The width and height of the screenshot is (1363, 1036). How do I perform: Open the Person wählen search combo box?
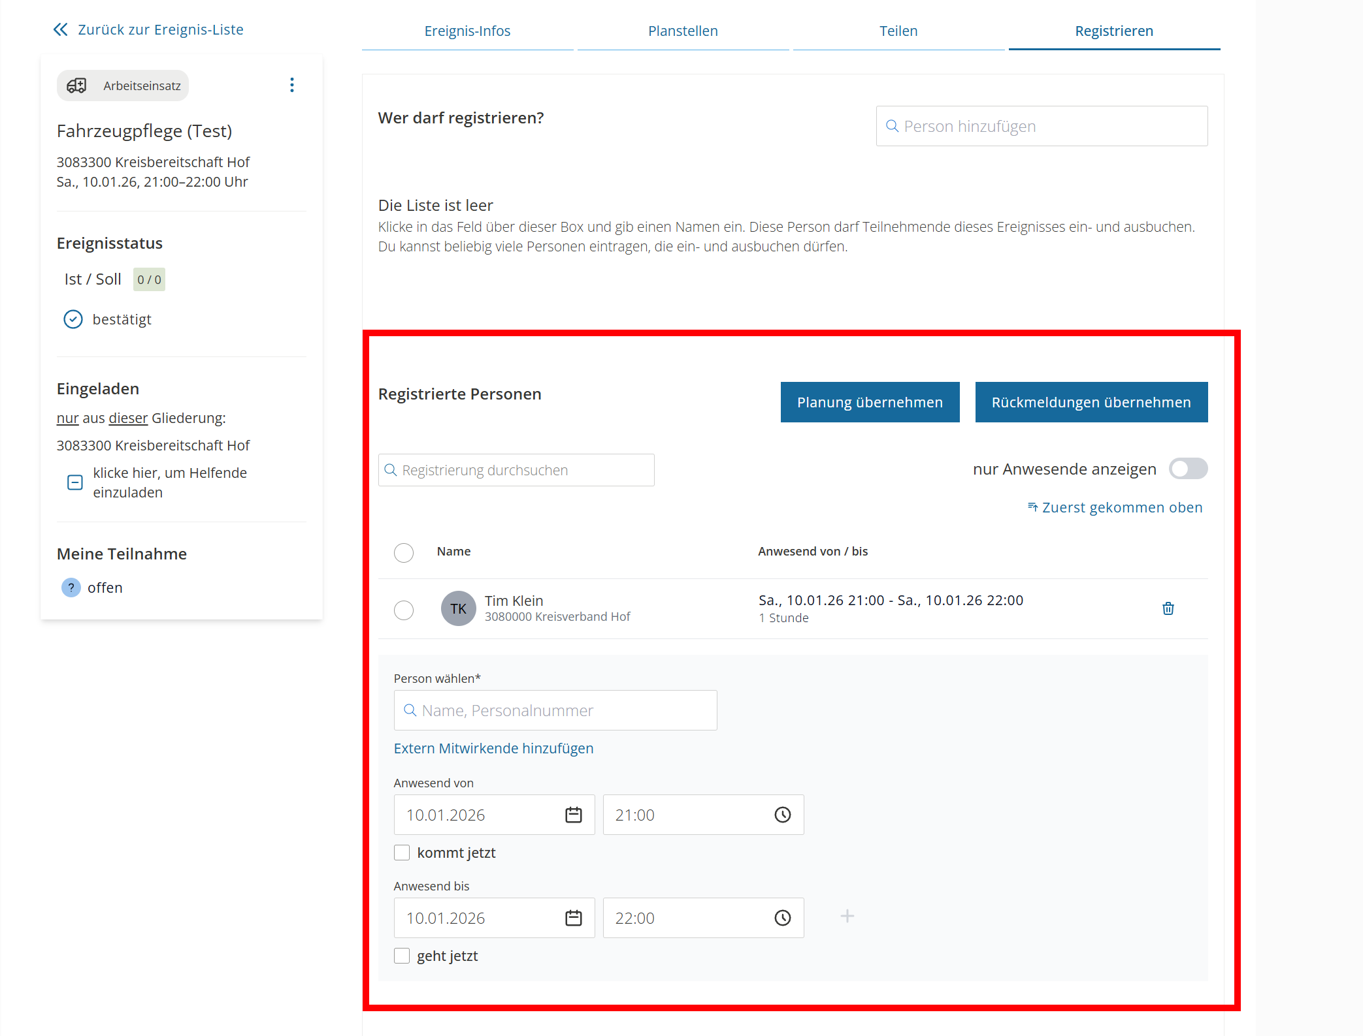tap(555, 710)
